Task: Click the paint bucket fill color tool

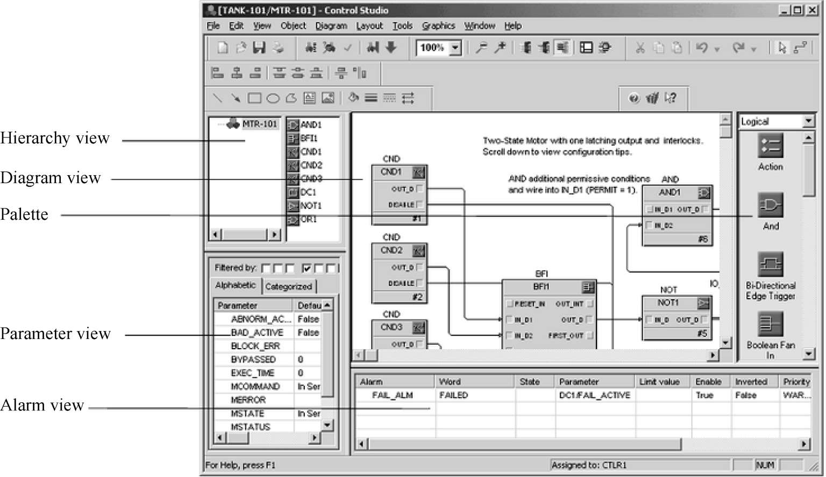Action: coord(353,98)
